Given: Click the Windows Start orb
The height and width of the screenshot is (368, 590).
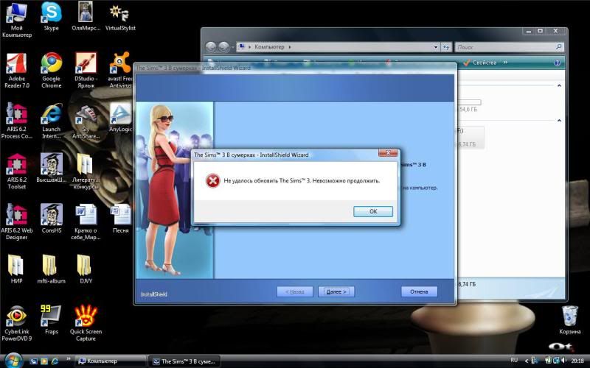Looking at the screenshot, I should point(13,361).
